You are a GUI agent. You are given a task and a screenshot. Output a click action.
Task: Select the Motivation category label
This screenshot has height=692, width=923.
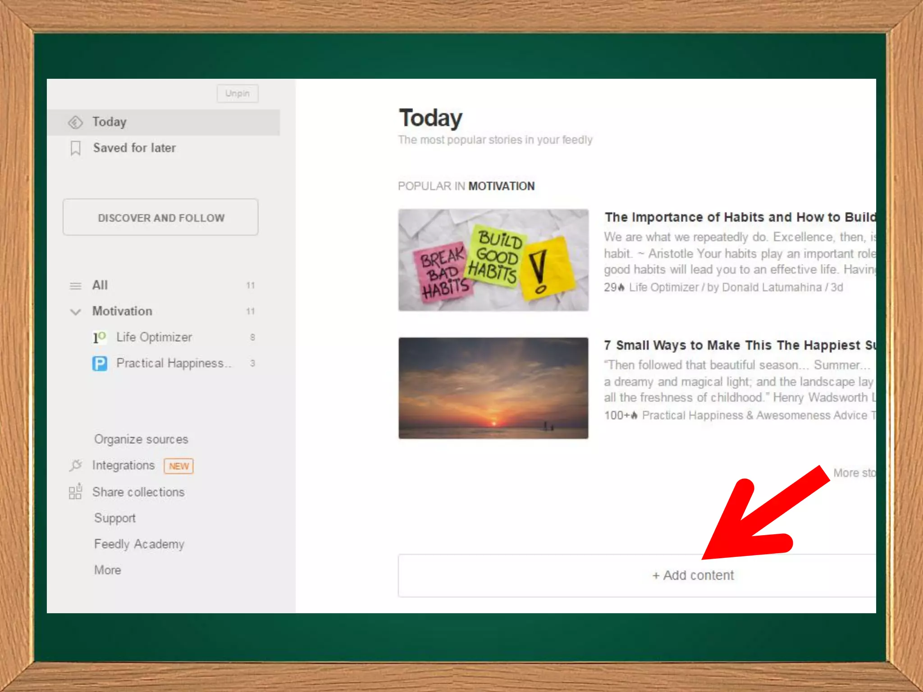tap(122, 311)
